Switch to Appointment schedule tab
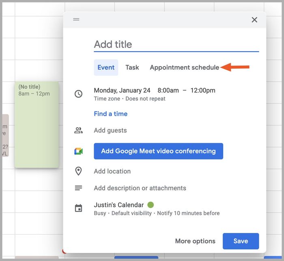 (184, 67)
